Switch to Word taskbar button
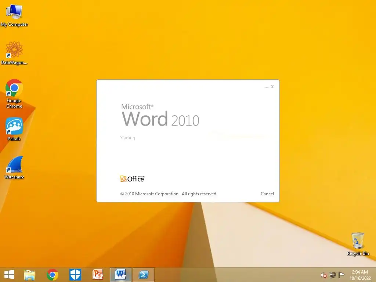The height and width of the screenshot is (282, 376). (x=120, y=275)
